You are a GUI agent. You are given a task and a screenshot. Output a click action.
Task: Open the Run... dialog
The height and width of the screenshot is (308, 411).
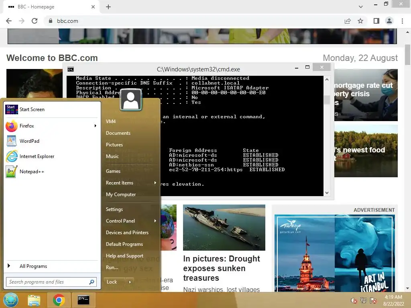[112, 267]
